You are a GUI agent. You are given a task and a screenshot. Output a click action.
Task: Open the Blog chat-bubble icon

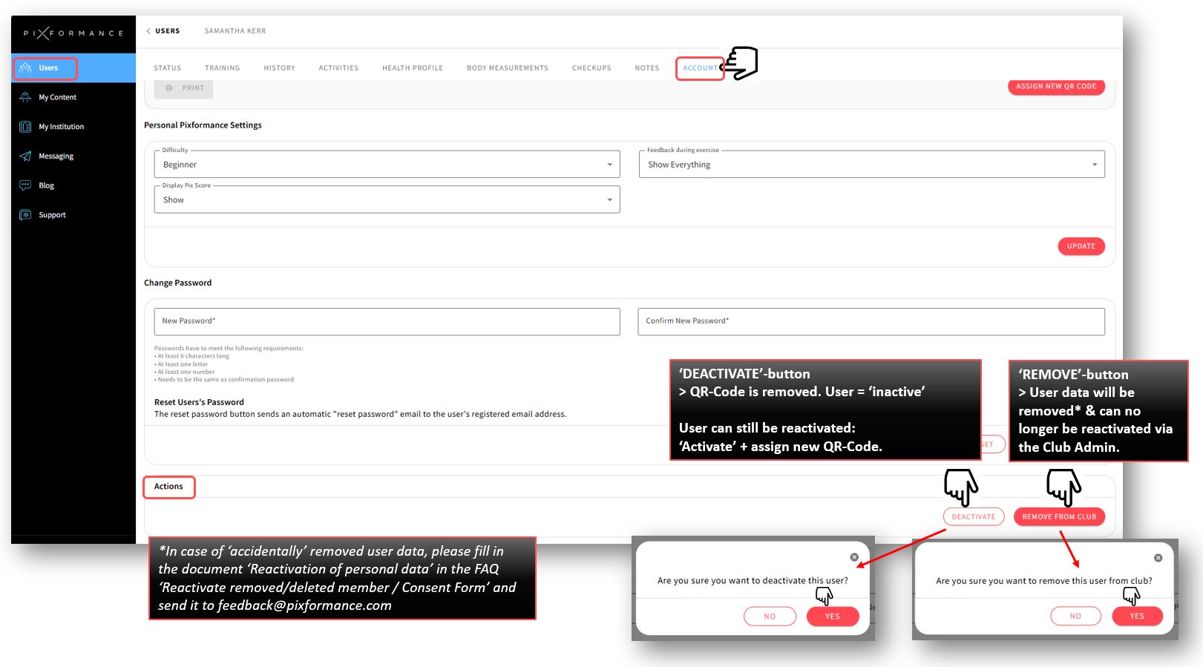click(25, 185)
